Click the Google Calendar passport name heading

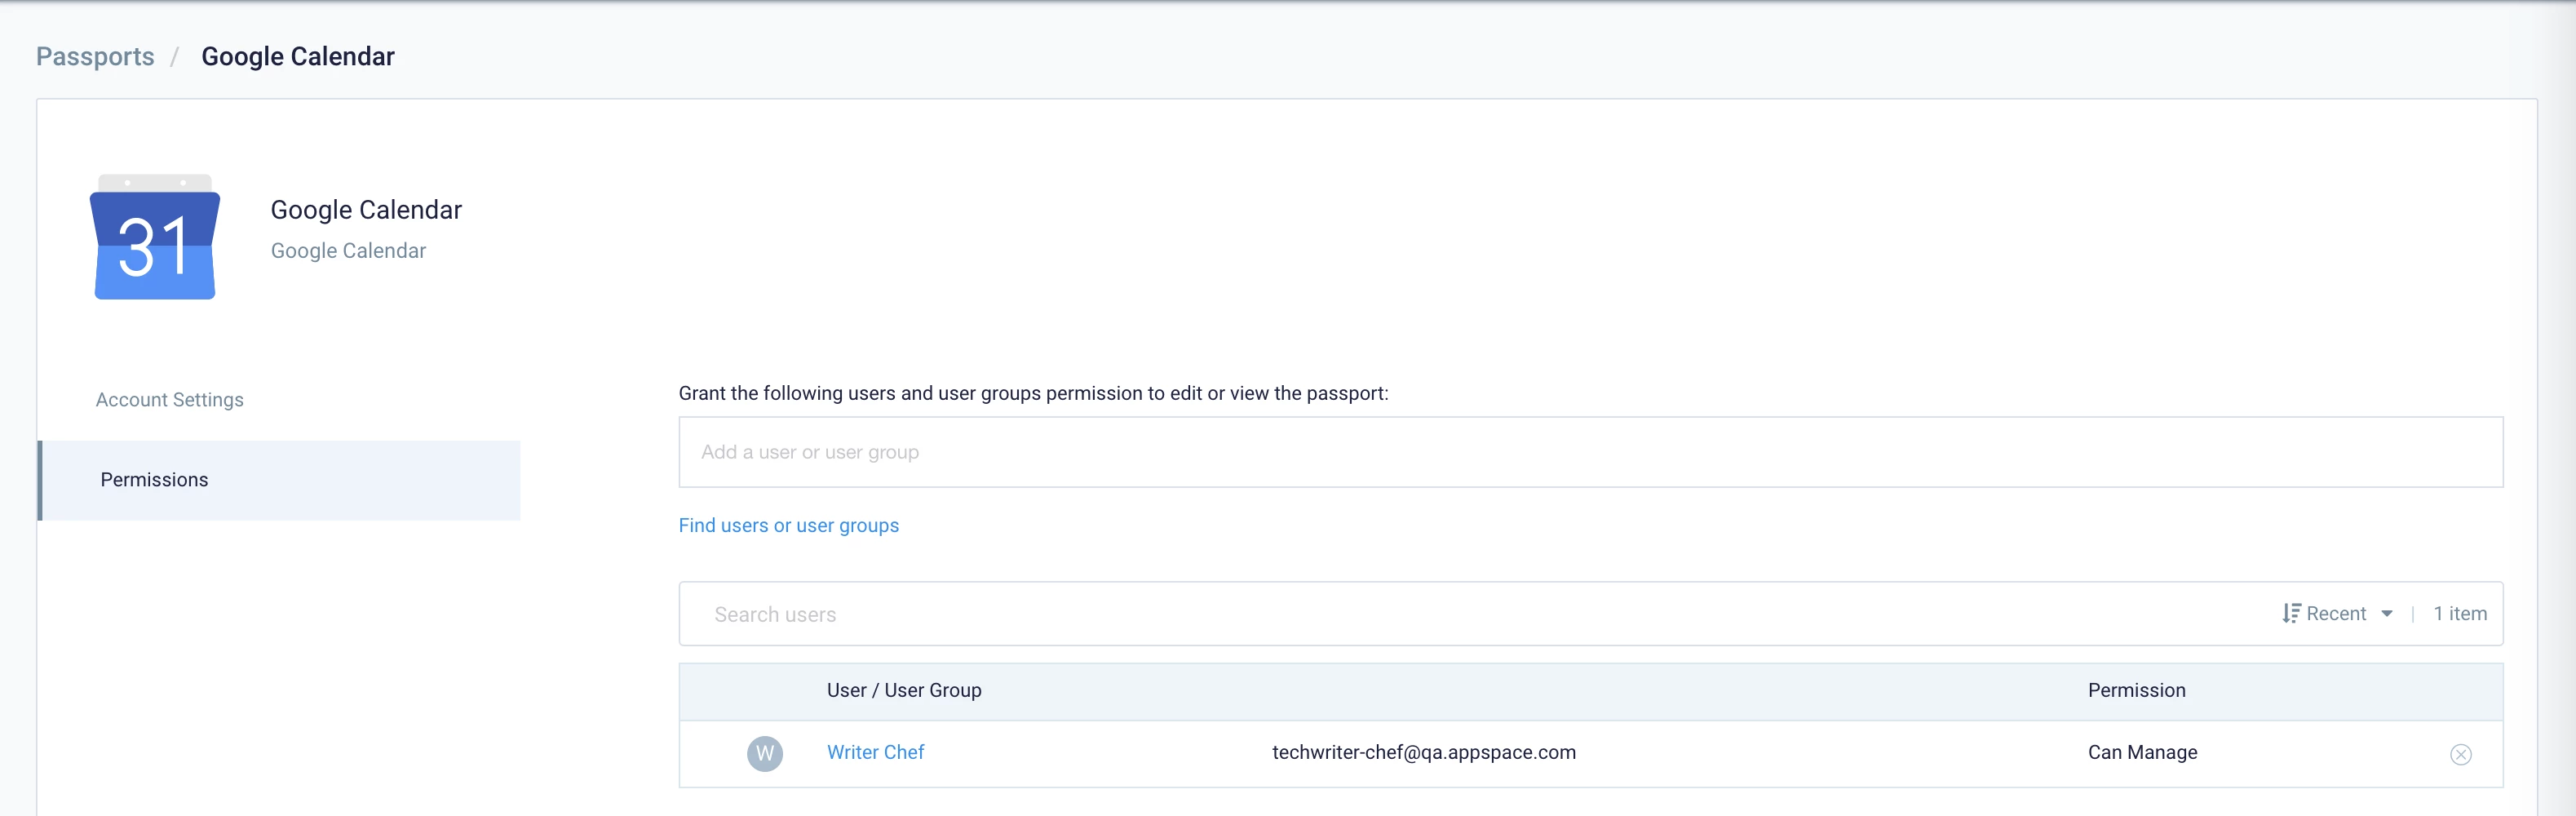point(366,210)
